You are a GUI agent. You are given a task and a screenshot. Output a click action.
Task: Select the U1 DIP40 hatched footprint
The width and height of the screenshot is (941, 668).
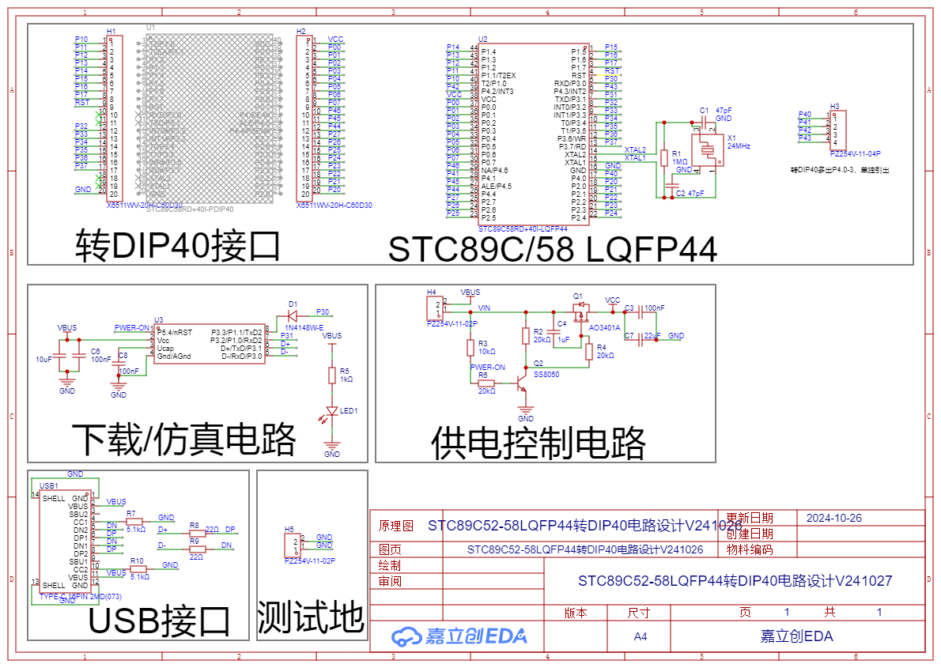[x=210, y=119]
